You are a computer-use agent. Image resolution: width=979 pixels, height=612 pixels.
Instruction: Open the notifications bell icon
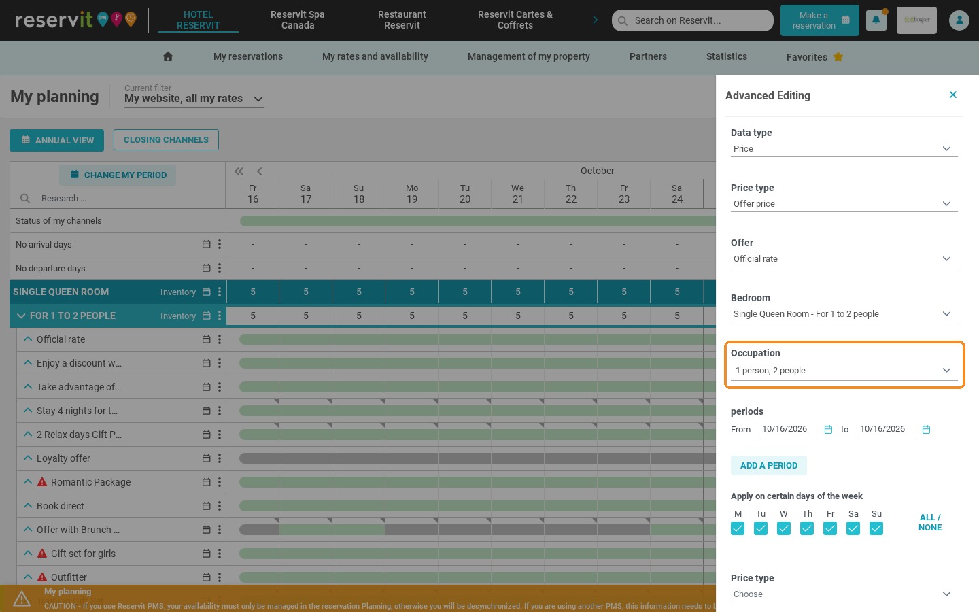876,20
